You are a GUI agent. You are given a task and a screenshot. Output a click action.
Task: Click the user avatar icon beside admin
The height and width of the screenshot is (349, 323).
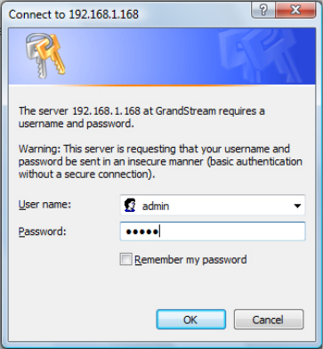(130, 206)
